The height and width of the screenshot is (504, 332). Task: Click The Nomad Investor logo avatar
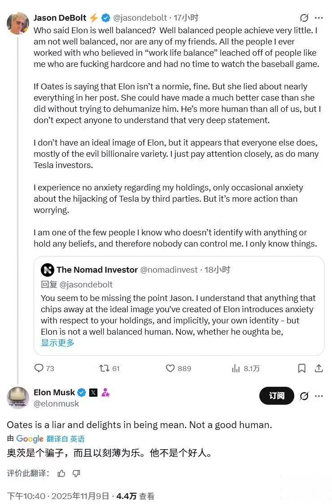coord(48,270)
